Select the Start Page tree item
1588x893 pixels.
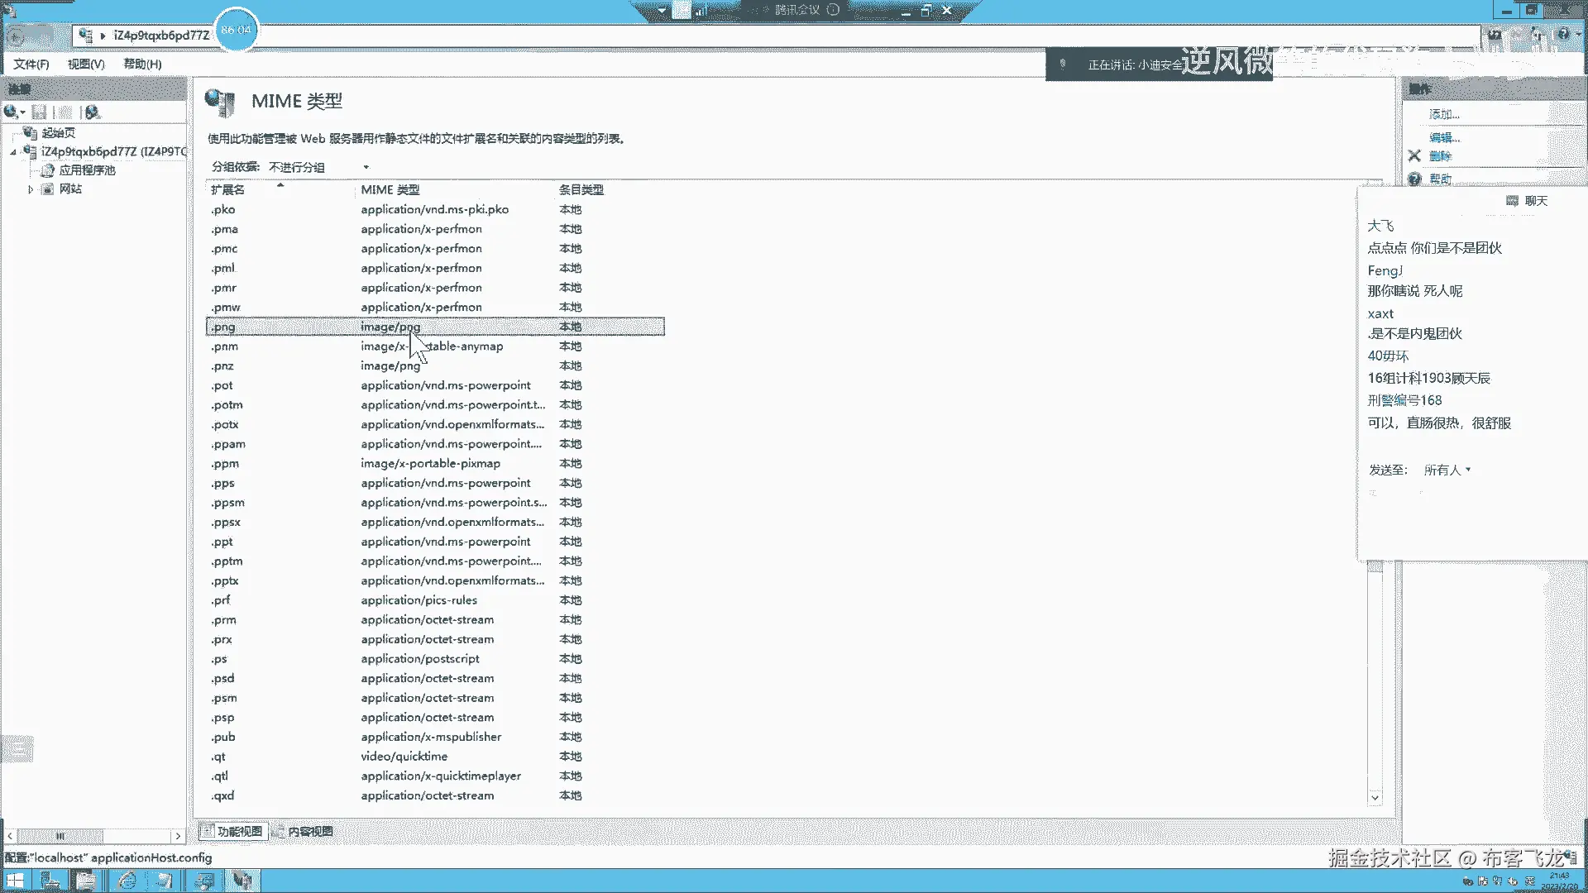point(58,133)
